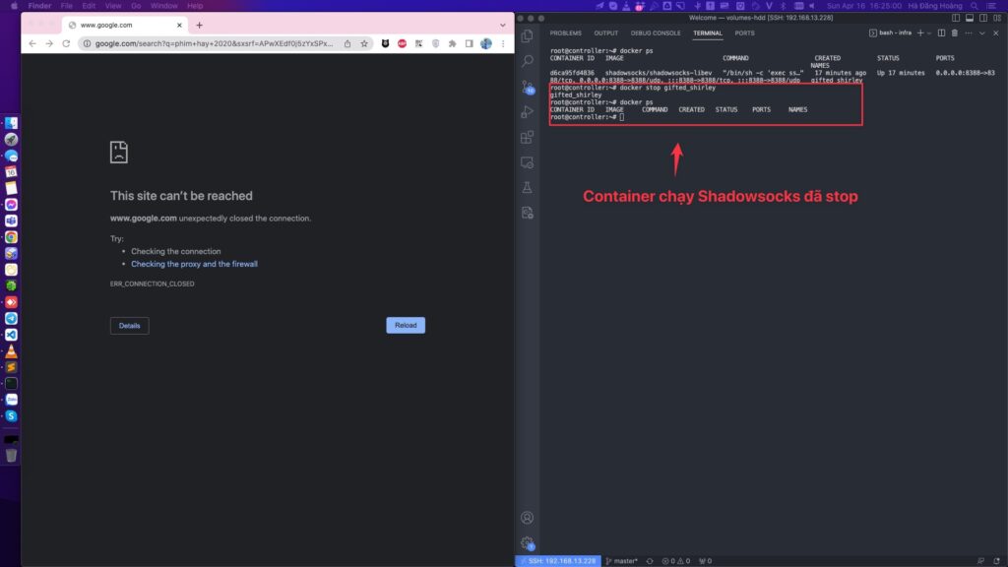Open Customize Layout in VS Code title bar
The width and height of the screenshot is (1008, 567).
[x=997, y=18]
